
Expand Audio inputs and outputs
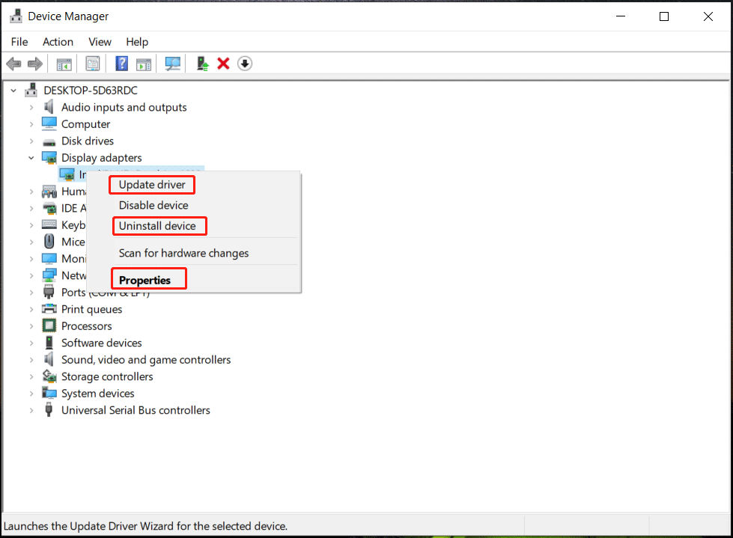[31, 108]
